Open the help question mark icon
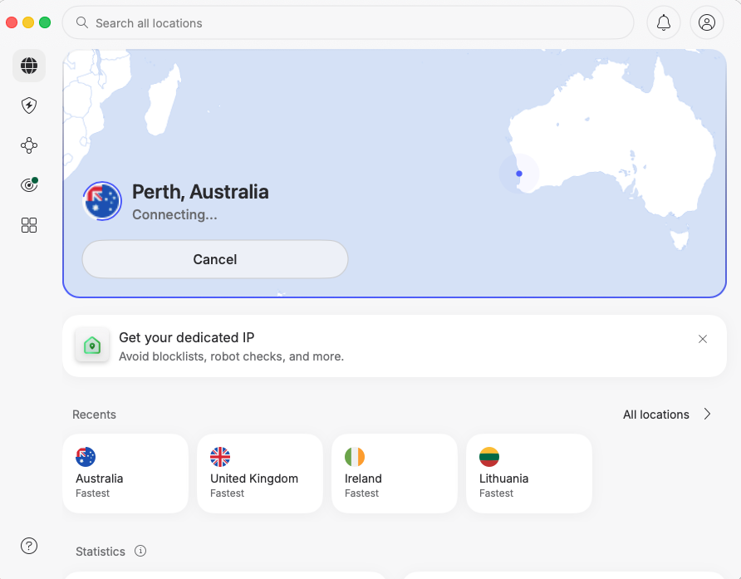Viewport: 741px width, 579px height. (29, 546)
